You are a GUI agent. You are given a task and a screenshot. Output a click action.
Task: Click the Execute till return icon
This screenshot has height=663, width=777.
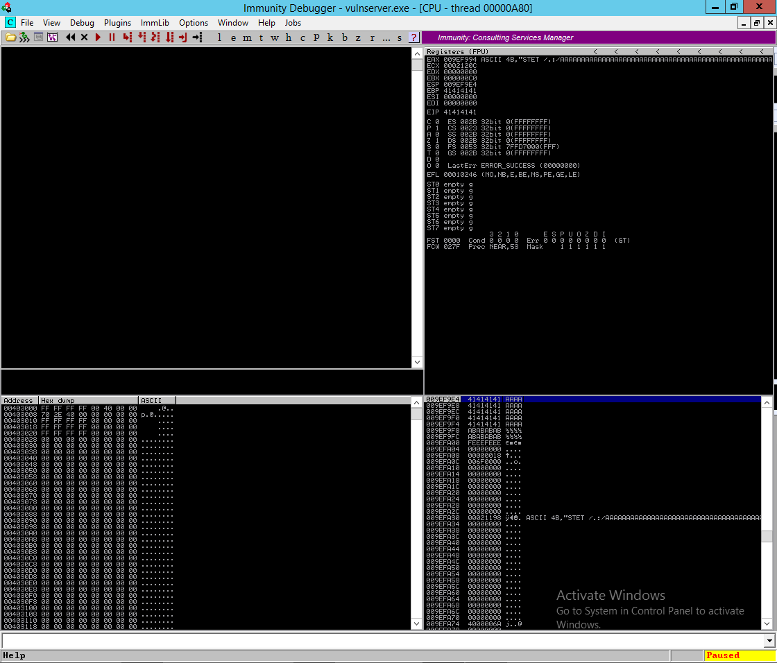[183, 37]
